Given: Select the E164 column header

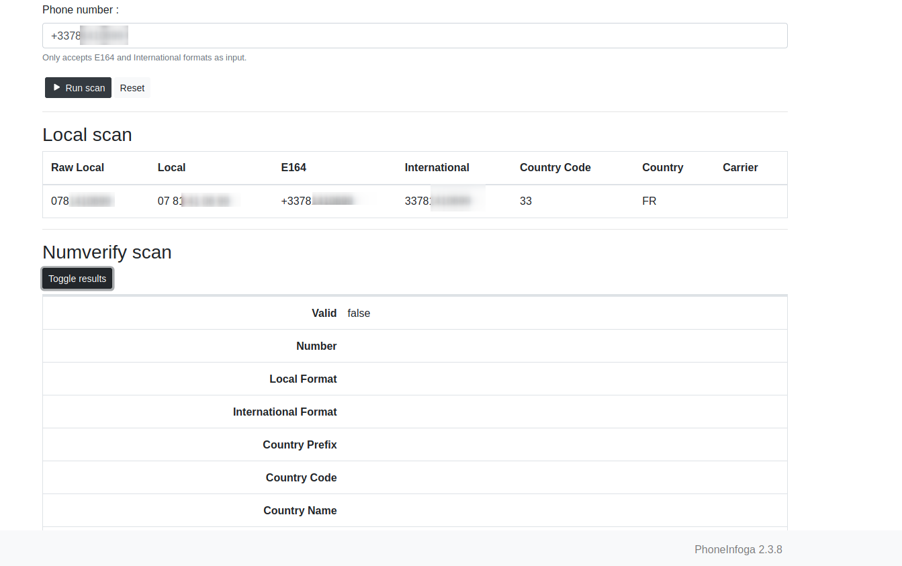Looking at the screenshot, I should click(x=294, y=167).
